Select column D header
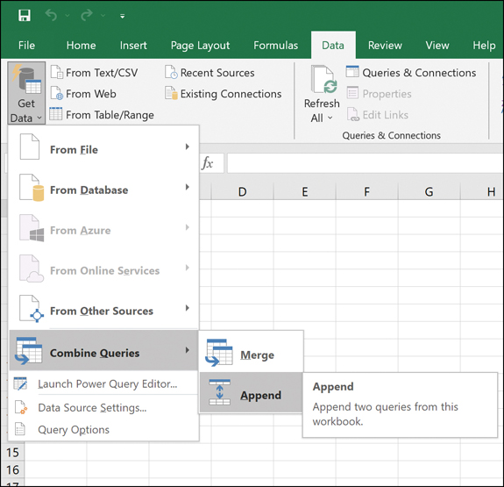The image size is (504, 487). tap(242, 192)
